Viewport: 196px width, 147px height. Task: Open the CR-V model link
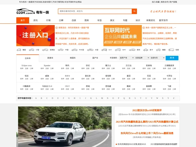(68, 86)
